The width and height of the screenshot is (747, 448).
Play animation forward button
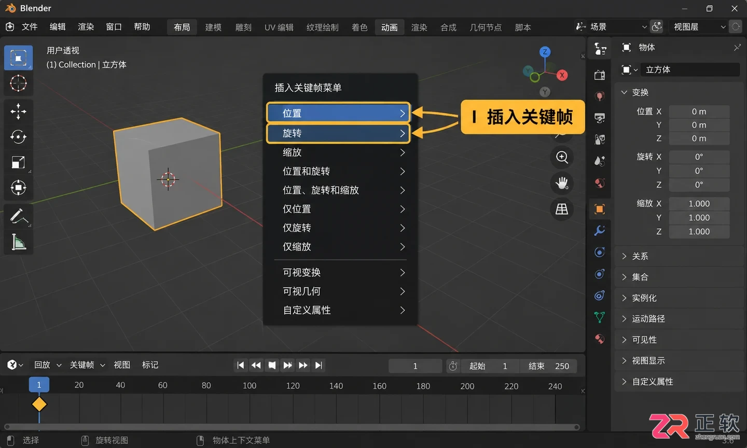pos(287,366)
